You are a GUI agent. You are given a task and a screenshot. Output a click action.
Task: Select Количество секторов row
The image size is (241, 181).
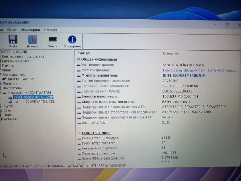coord(99,153)
